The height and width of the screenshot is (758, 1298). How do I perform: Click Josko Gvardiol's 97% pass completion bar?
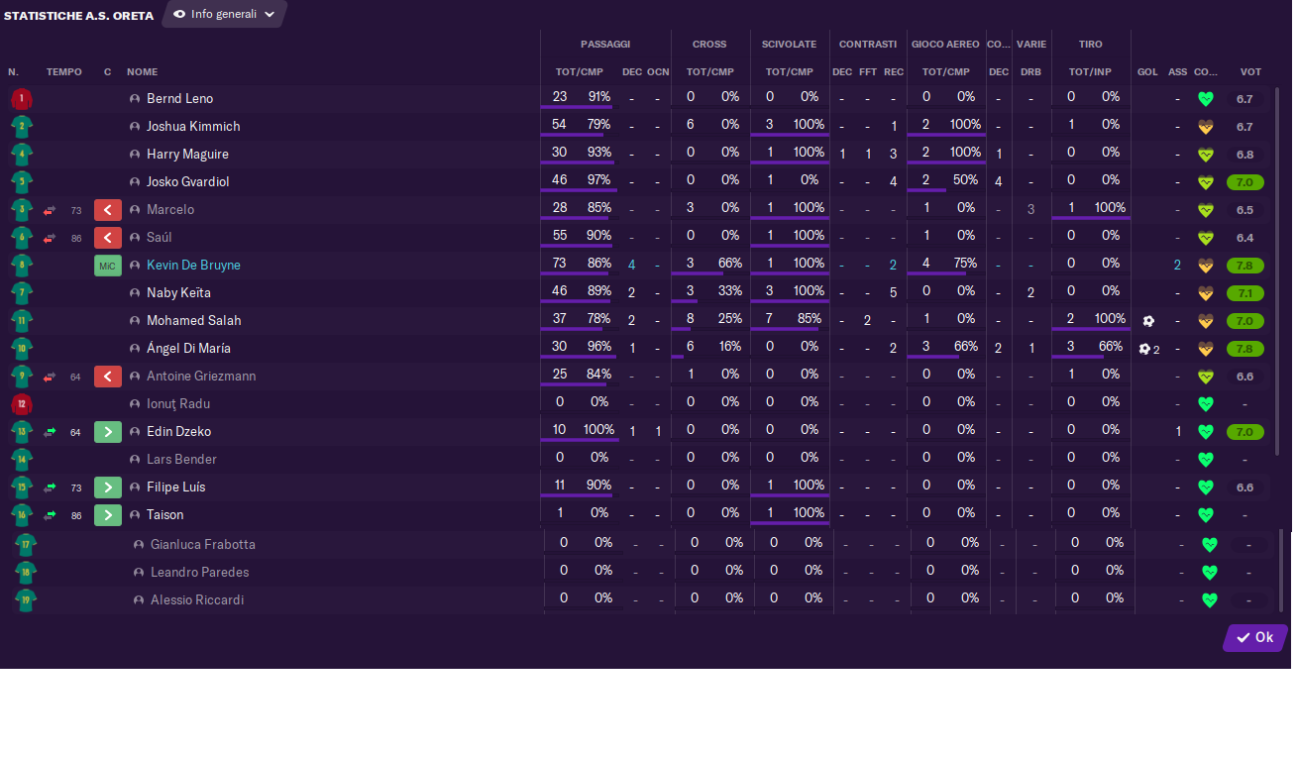pyautogui.click(x=579, y=190)
